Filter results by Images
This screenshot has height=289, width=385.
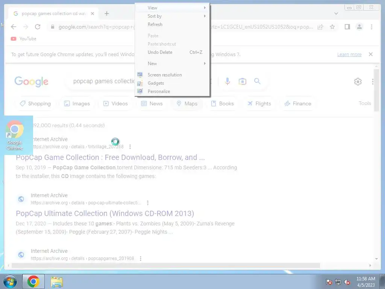tap(77, 103)
